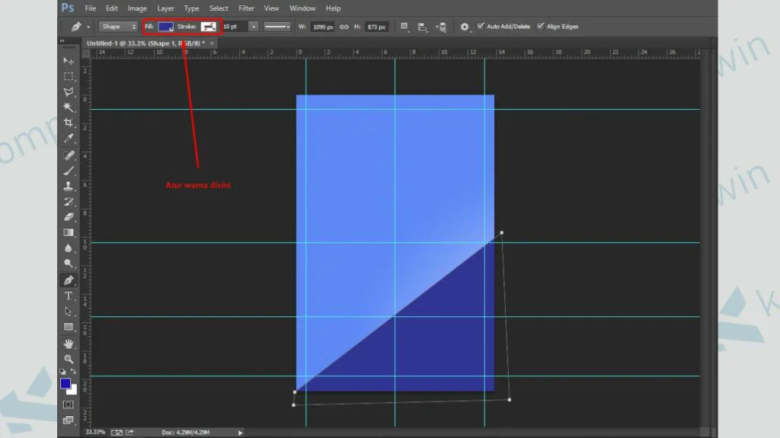Click the Fill color swatch
The width and height of the screenshot is (780, 438).
(165, 27)
